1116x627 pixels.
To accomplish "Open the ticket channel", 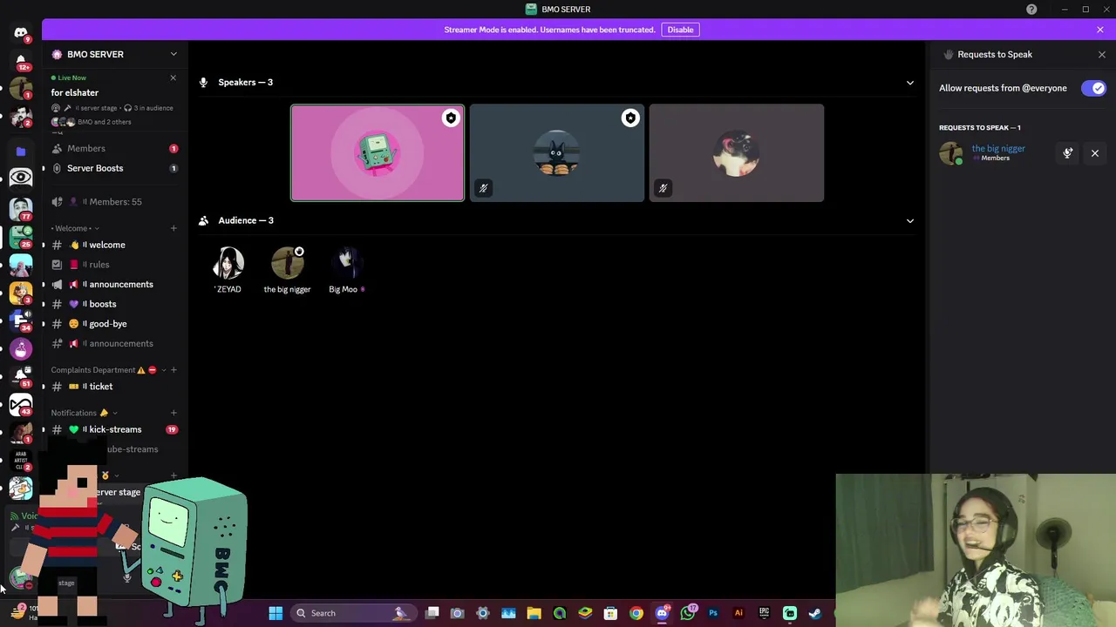I will click(114, 387).
